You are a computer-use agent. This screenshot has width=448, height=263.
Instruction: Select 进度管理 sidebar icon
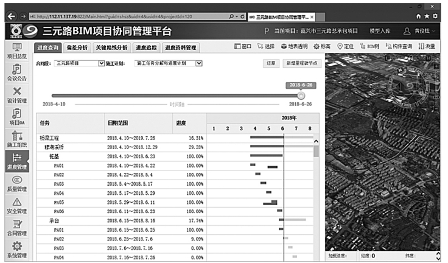[17, 161]
